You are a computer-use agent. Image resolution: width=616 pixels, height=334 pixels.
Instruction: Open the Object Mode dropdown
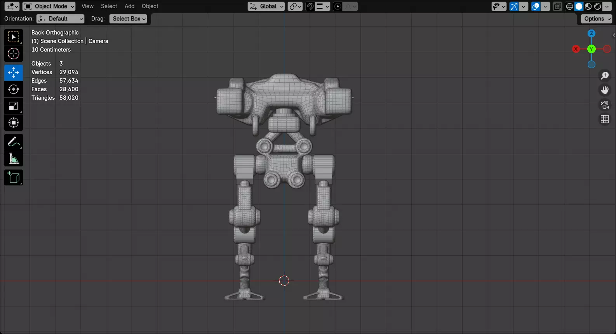tap(49, 6)
